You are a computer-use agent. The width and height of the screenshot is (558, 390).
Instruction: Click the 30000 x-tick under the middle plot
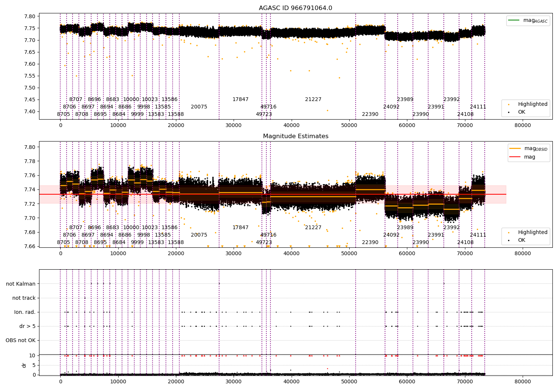pyautogui.click(x=234, y=253)
